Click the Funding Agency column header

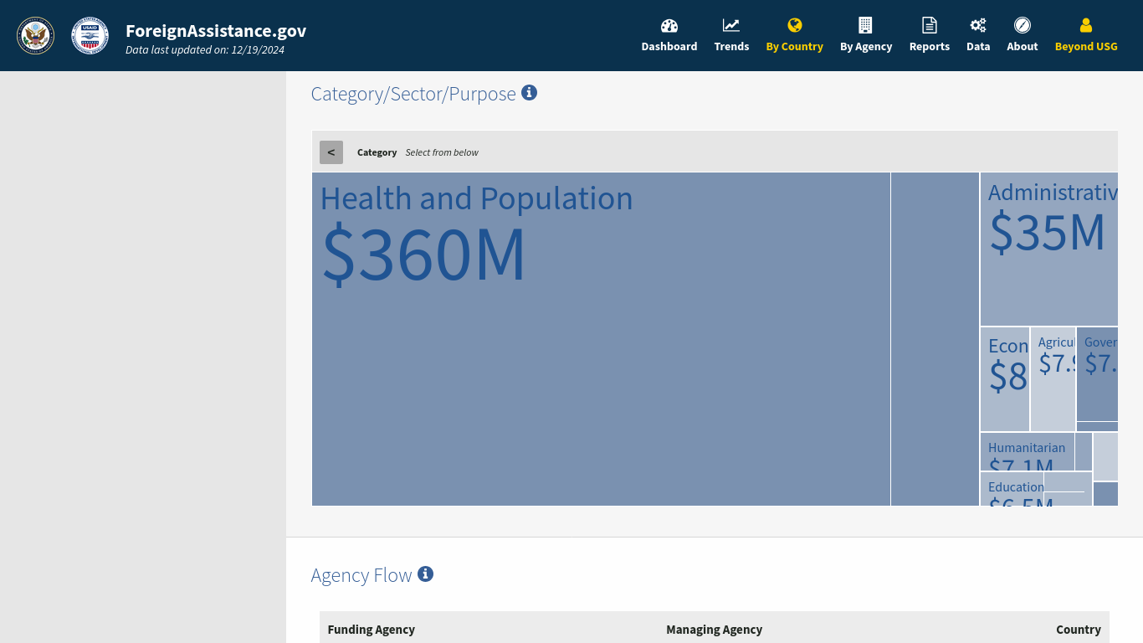[x=372, y=630]
